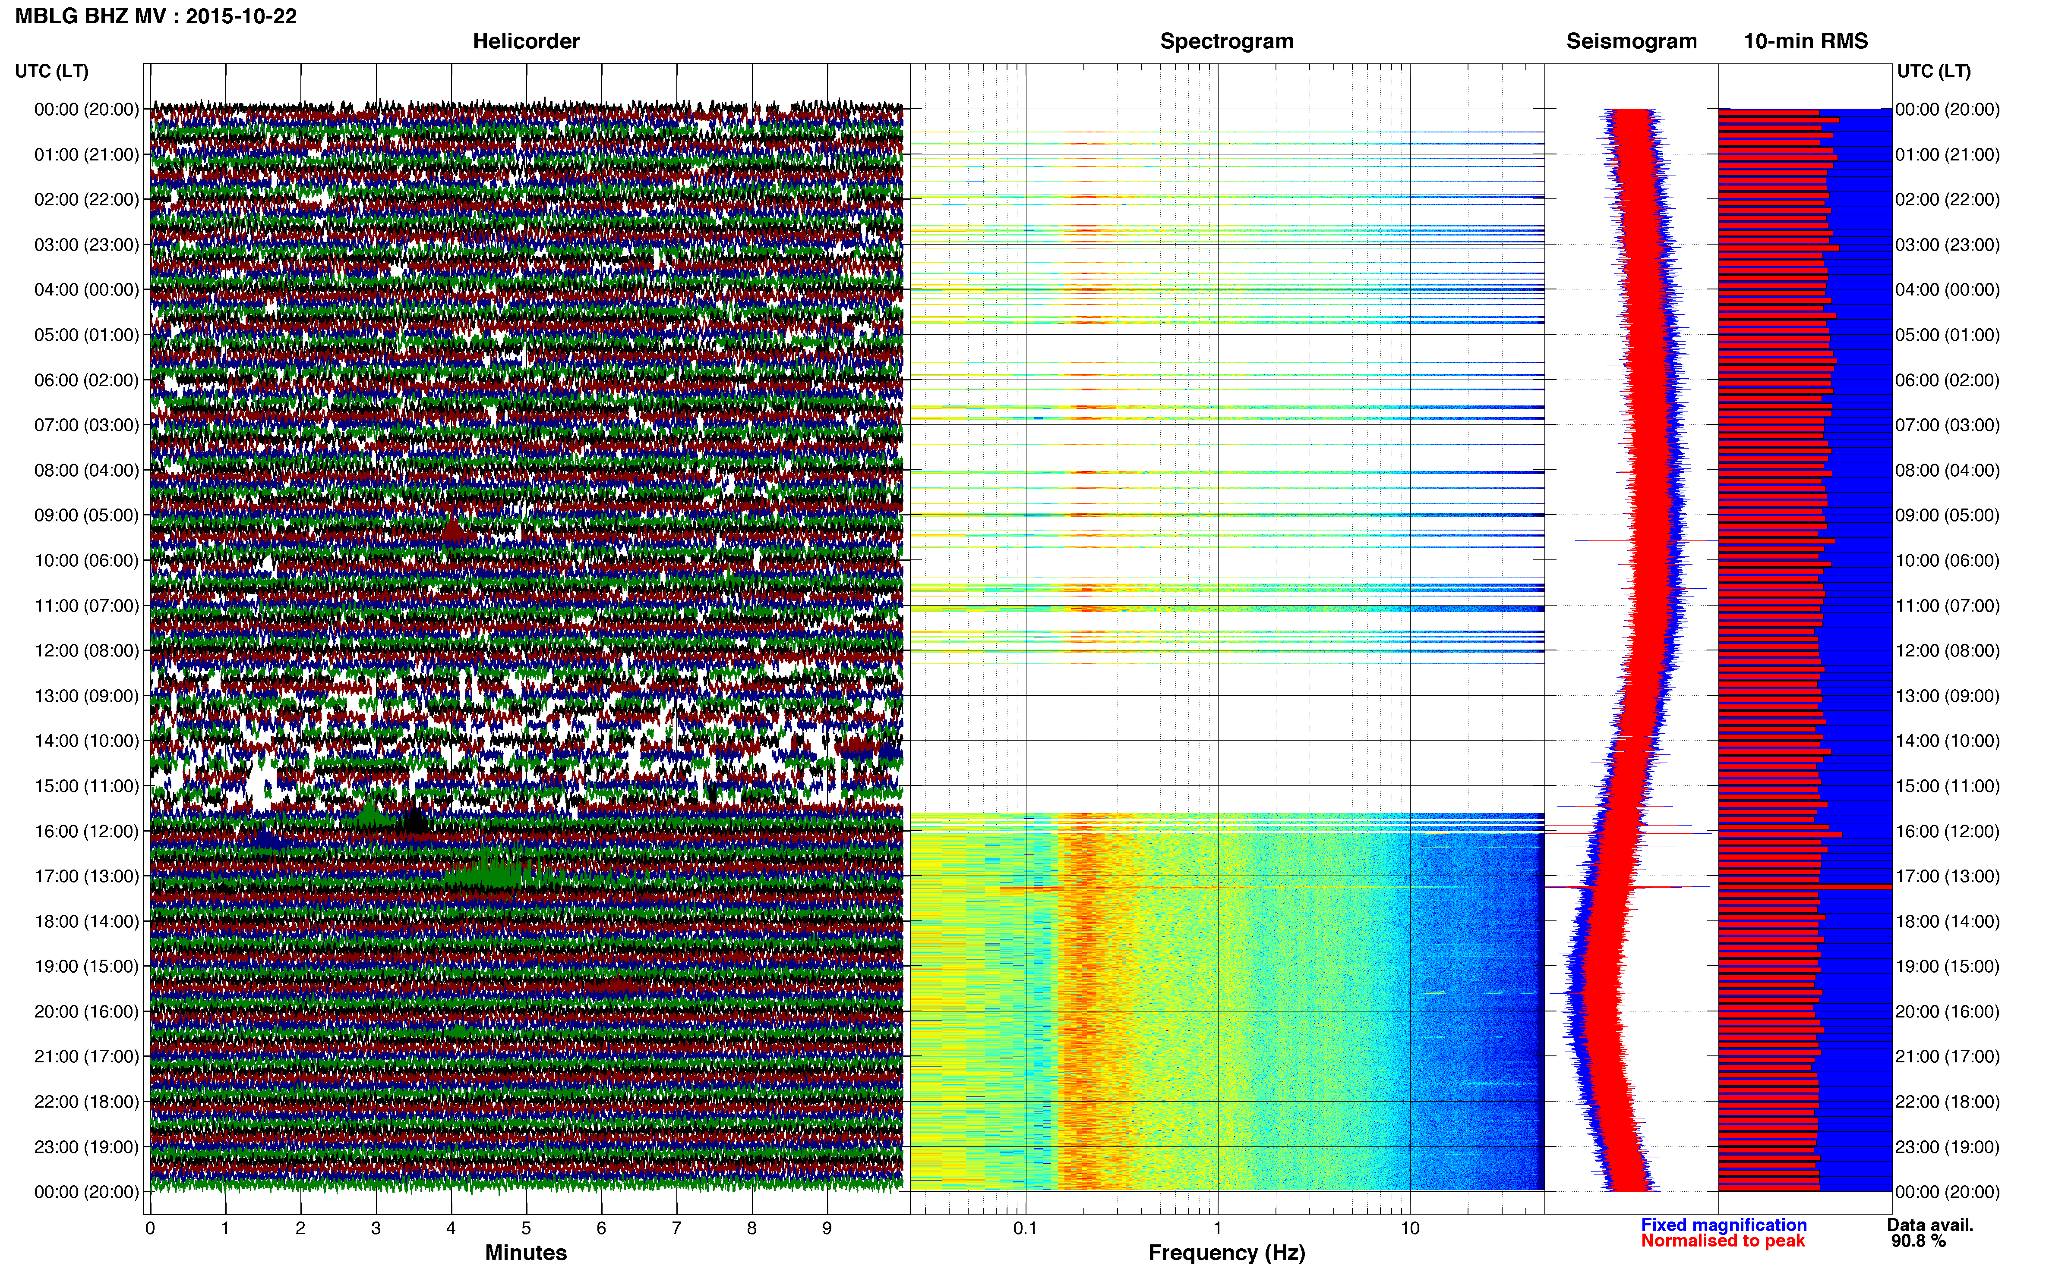Click the '10' tick on the Frequency axis
Screen dimensions: 2046x1278
(1410, 1228)
